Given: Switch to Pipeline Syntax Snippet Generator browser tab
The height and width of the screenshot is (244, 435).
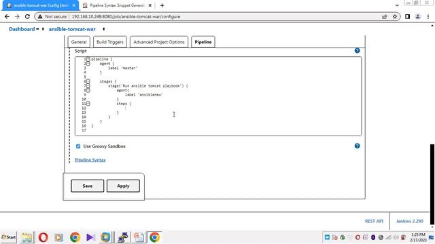Looking at the screenshot, I should tap(117, 5).
